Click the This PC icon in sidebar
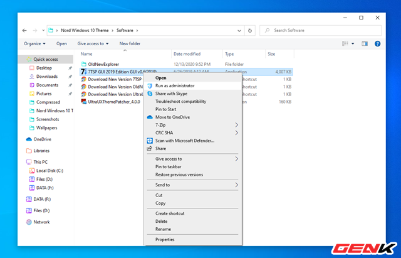401x258 pixels. tap(29, 162)
